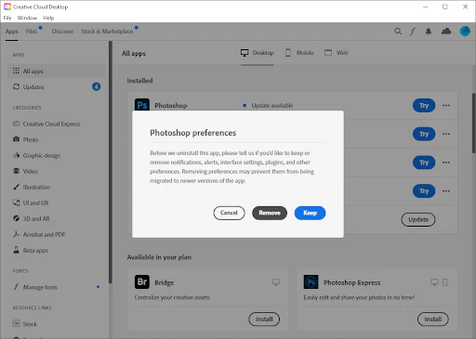This screenshot has height=339, width=476.
Task: Open the File menu
Action: tap(7, 18)
